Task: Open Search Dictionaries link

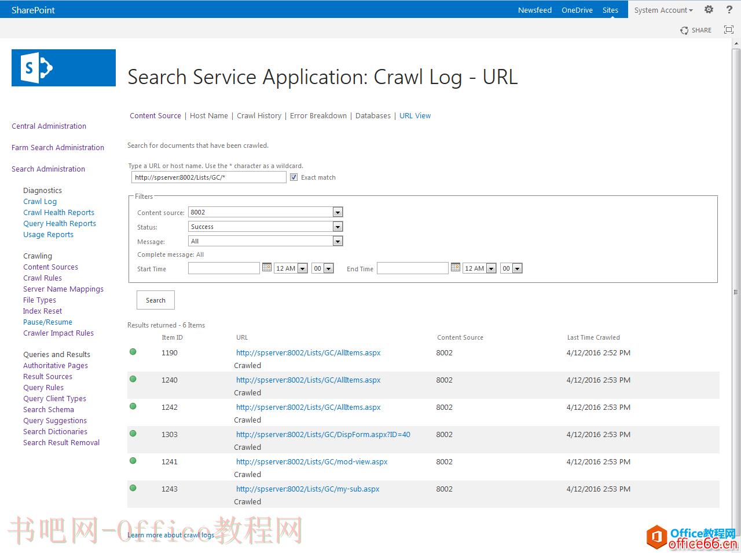Action: [x=55, y=431]
